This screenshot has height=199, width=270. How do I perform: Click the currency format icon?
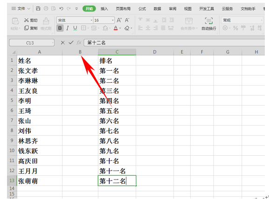coord(225,28)
